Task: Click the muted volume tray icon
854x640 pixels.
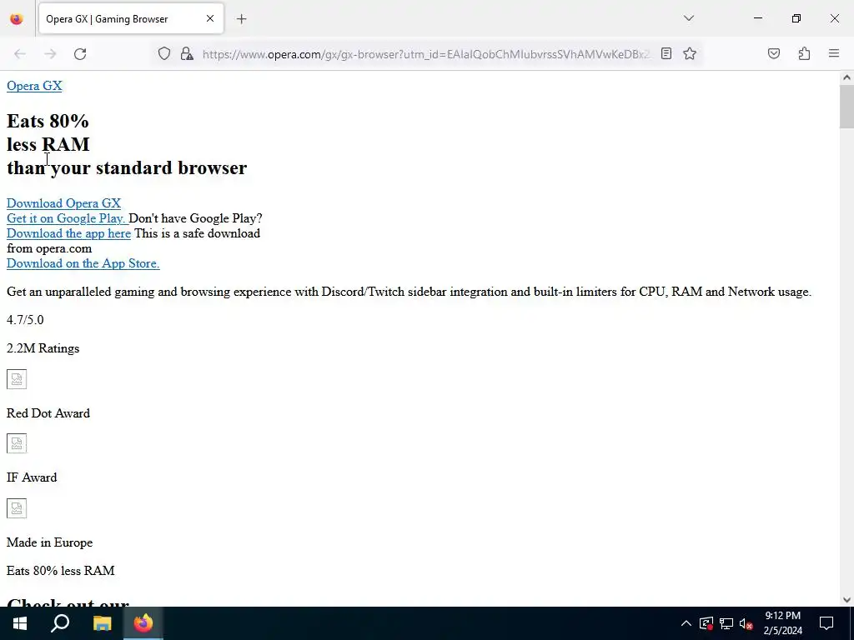Action: click(x=746, y=623)
